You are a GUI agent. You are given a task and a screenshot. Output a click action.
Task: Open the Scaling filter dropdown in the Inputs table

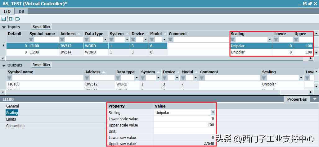(x=270, y=40)
